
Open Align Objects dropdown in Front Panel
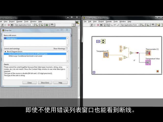[x=37, y=25]
